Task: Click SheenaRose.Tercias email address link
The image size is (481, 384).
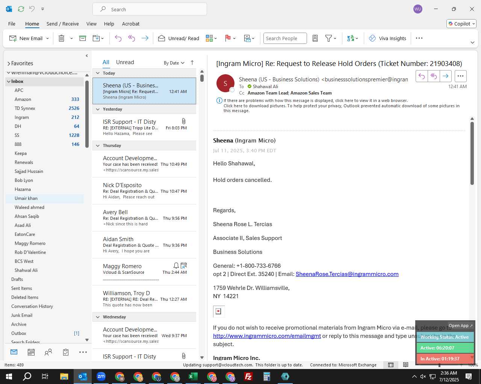Action: coord(347,274)
